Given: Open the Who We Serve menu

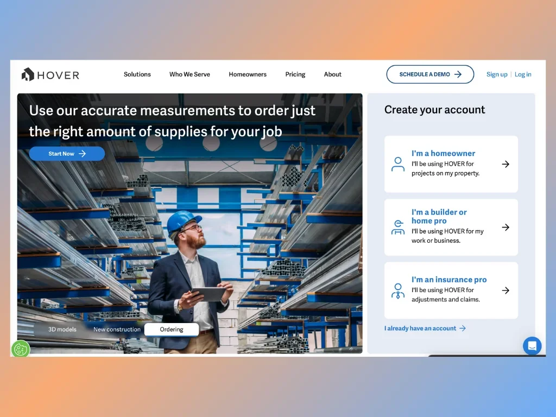Looking at the screenshot, I should 189,74.
